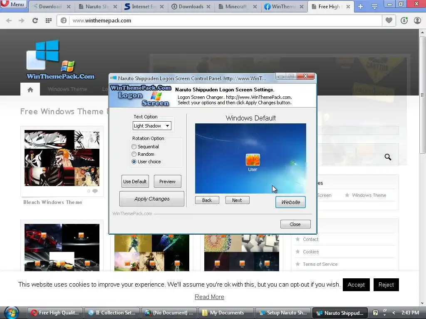Click the Bleach Windows Theme title link
The image size is (426, 319).
pos(53,202)
